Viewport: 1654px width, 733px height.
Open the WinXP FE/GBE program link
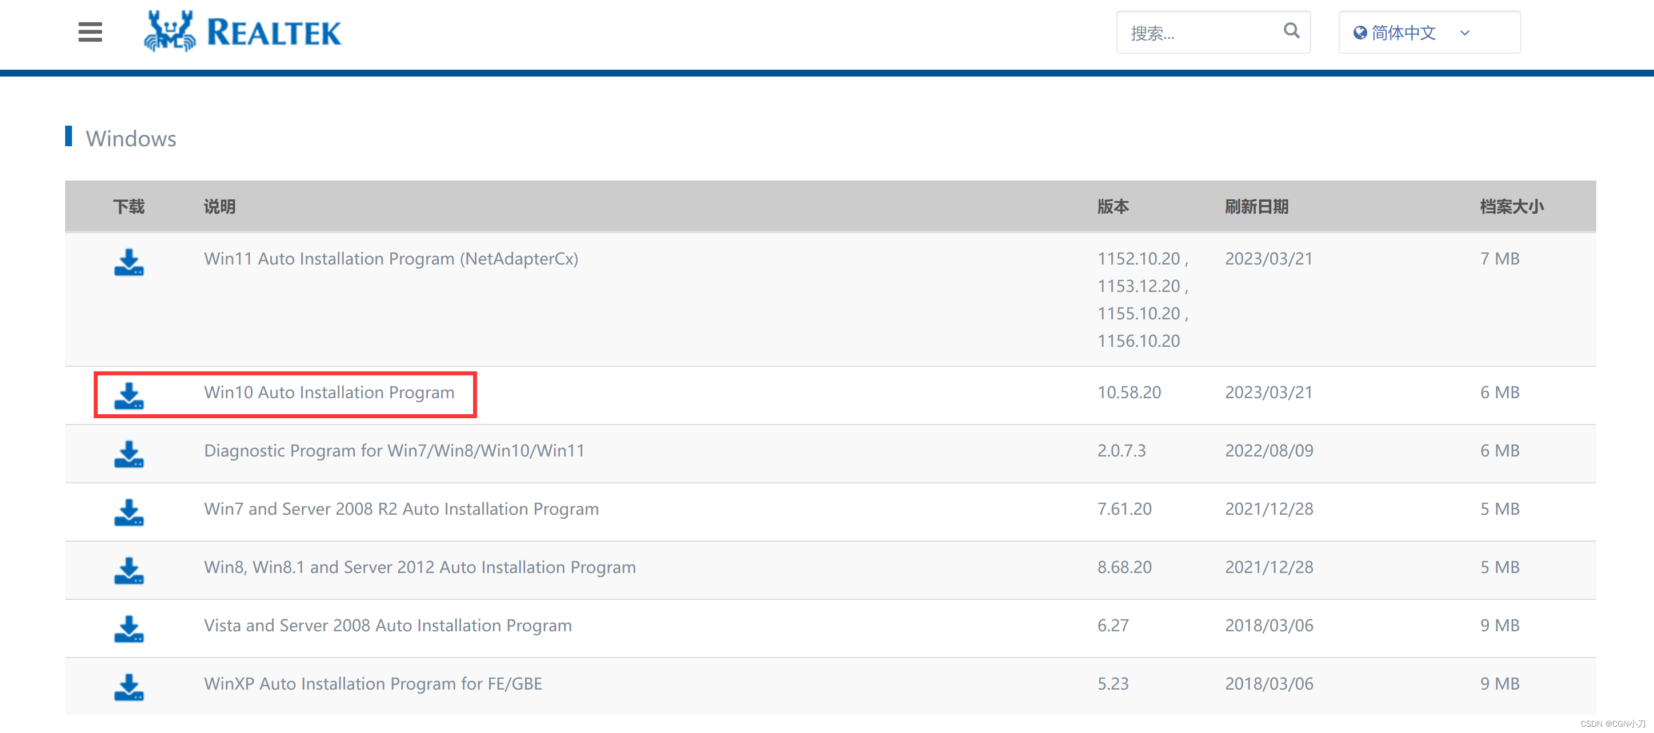tap(373, 683)
